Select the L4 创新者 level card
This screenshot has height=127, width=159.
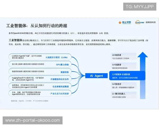click(x=124, y=66)
